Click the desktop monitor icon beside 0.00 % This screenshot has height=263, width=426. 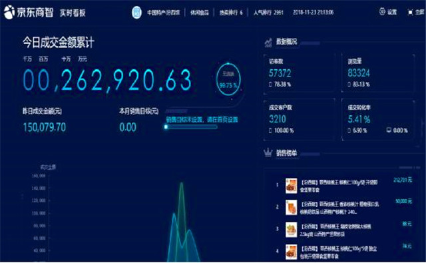point(389,131)
